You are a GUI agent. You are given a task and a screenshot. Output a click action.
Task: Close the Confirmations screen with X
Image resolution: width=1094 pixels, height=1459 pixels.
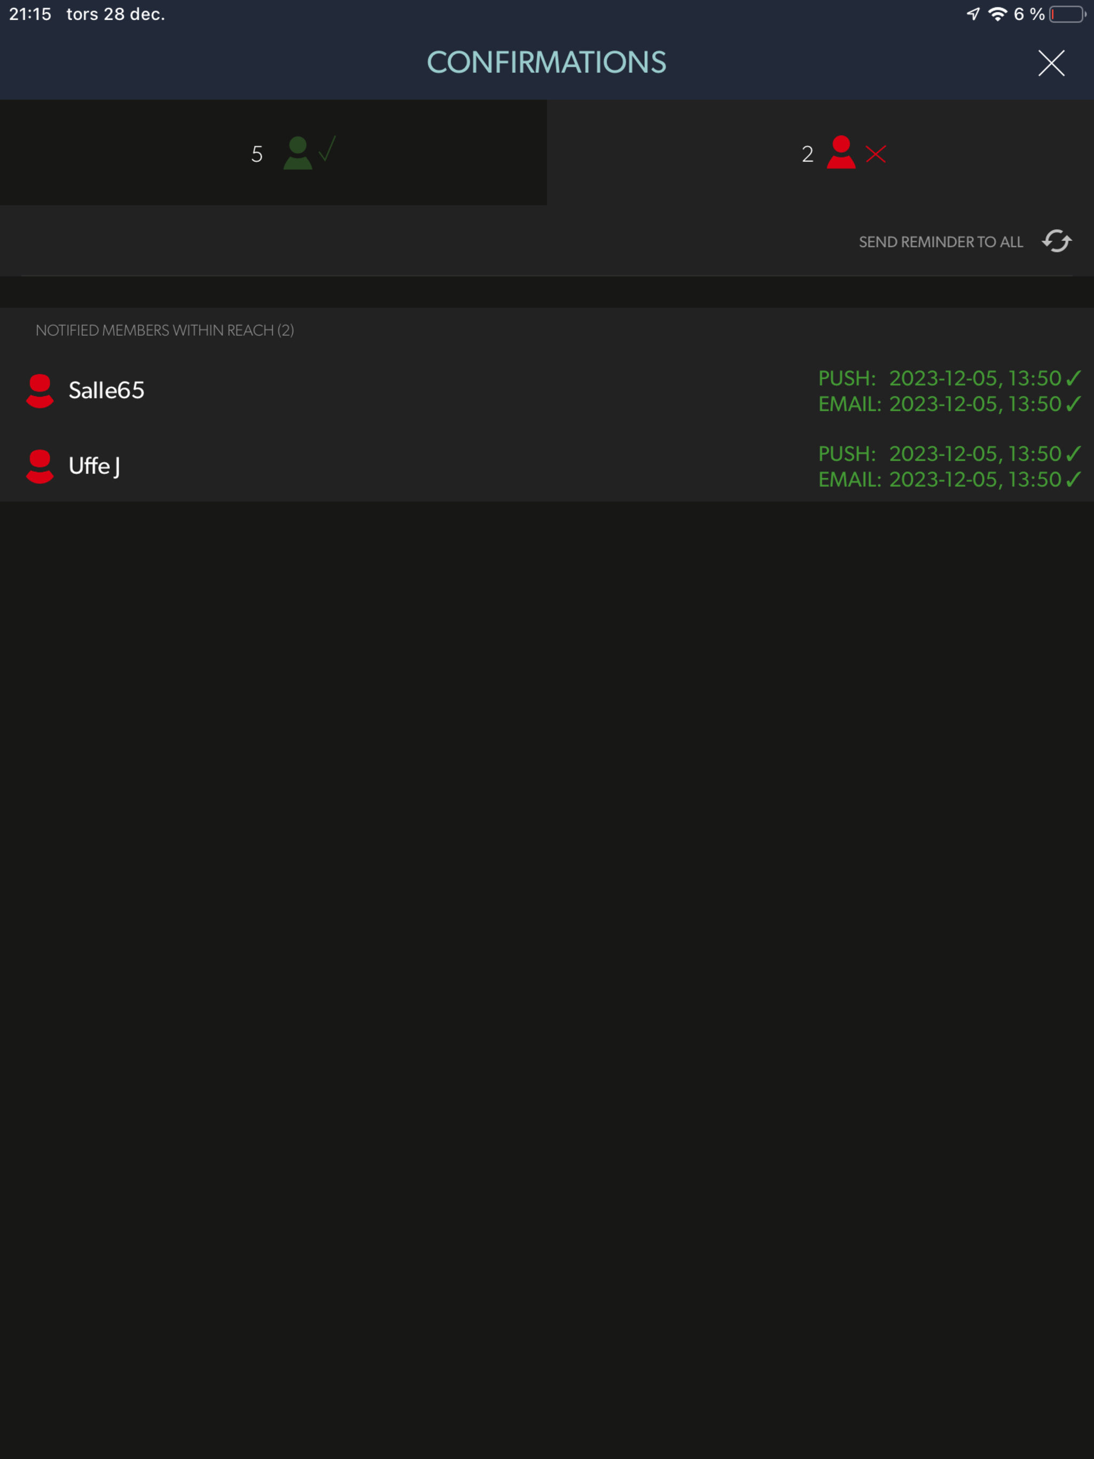click(1050, 64)
